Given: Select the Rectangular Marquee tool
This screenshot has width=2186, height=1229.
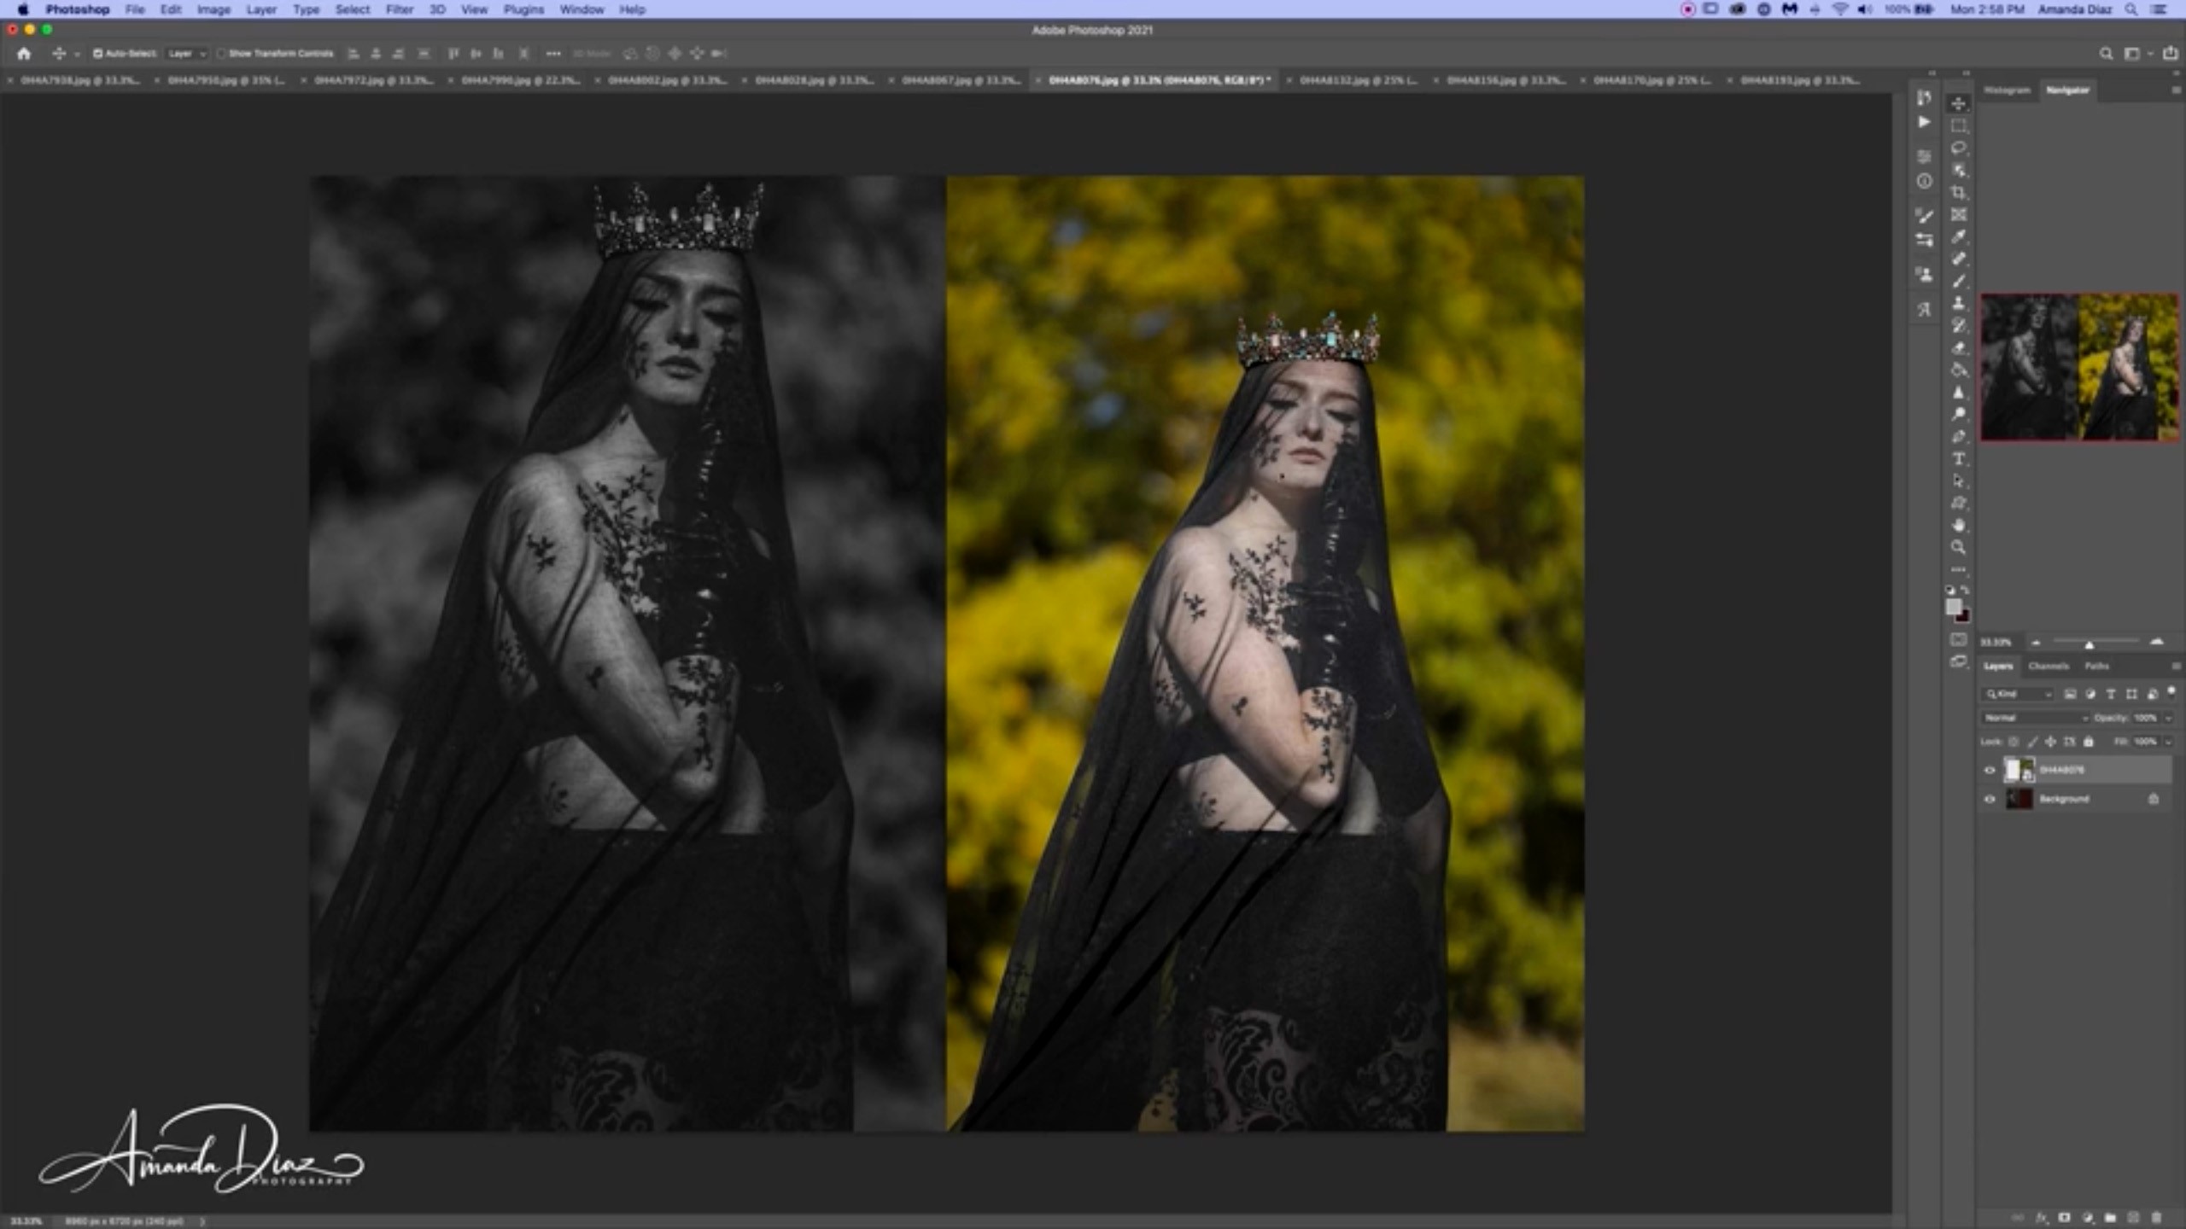Looking at the screenshot, I should pos(1959,126).
